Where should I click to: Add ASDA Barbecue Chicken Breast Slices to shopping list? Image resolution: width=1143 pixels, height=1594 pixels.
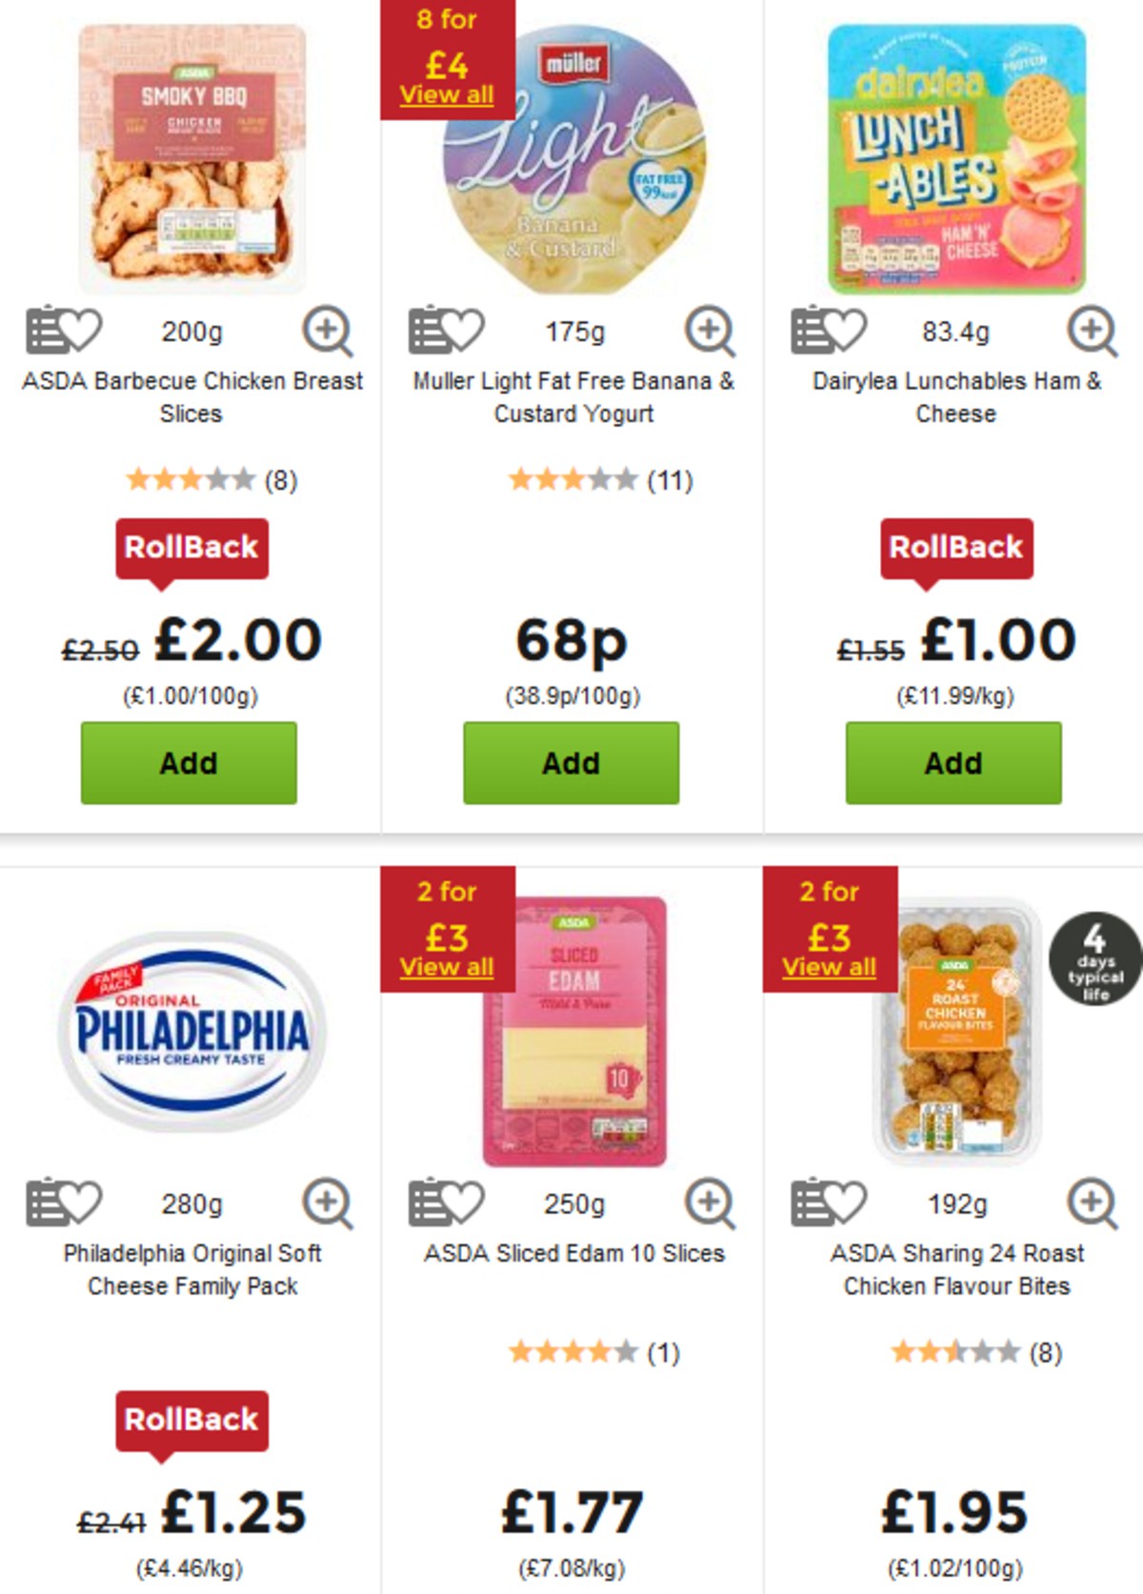(42, 333)
